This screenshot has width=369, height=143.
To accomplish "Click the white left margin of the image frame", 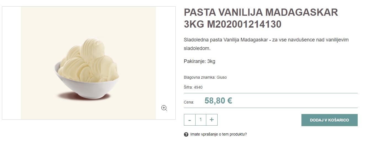I will [12, 63].
